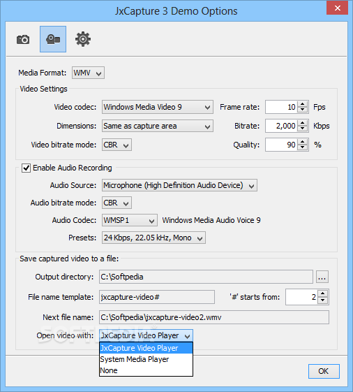Open the Video bitrate mode dropdown

click(117, 145)
